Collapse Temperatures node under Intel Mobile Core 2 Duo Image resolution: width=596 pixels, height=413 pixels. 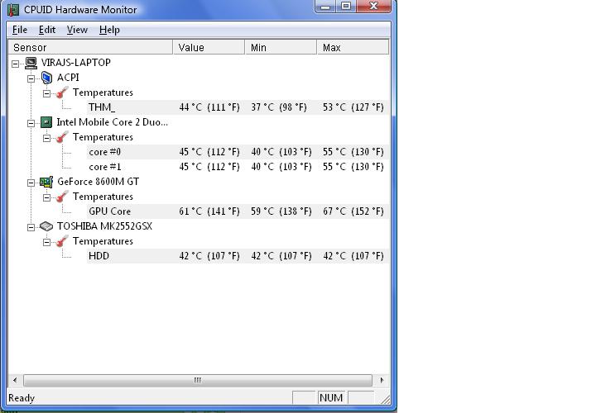point(46,138)
